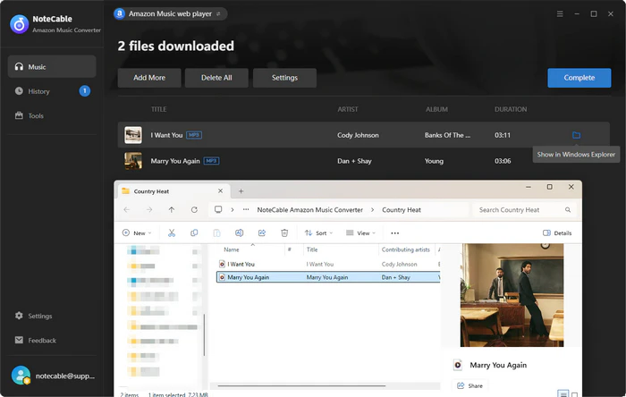The image size is (626, 397).
Task: Click the I Want You album thumbnail
Action: [x=133, y=135]
